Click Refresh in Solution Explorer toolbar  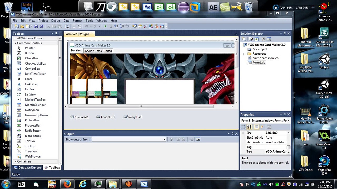(256, 39)
